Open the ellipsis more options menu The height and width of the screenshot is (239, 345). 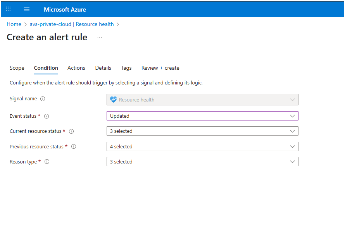pos(100,37)
